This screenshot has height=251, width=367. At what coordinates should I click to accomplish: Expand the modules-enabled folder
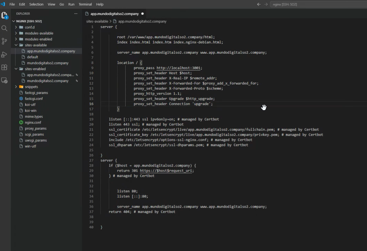[16, 39]
